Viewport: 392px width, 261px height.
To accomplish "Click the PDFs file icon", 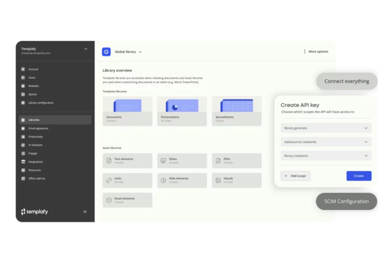I will (218, 161).
